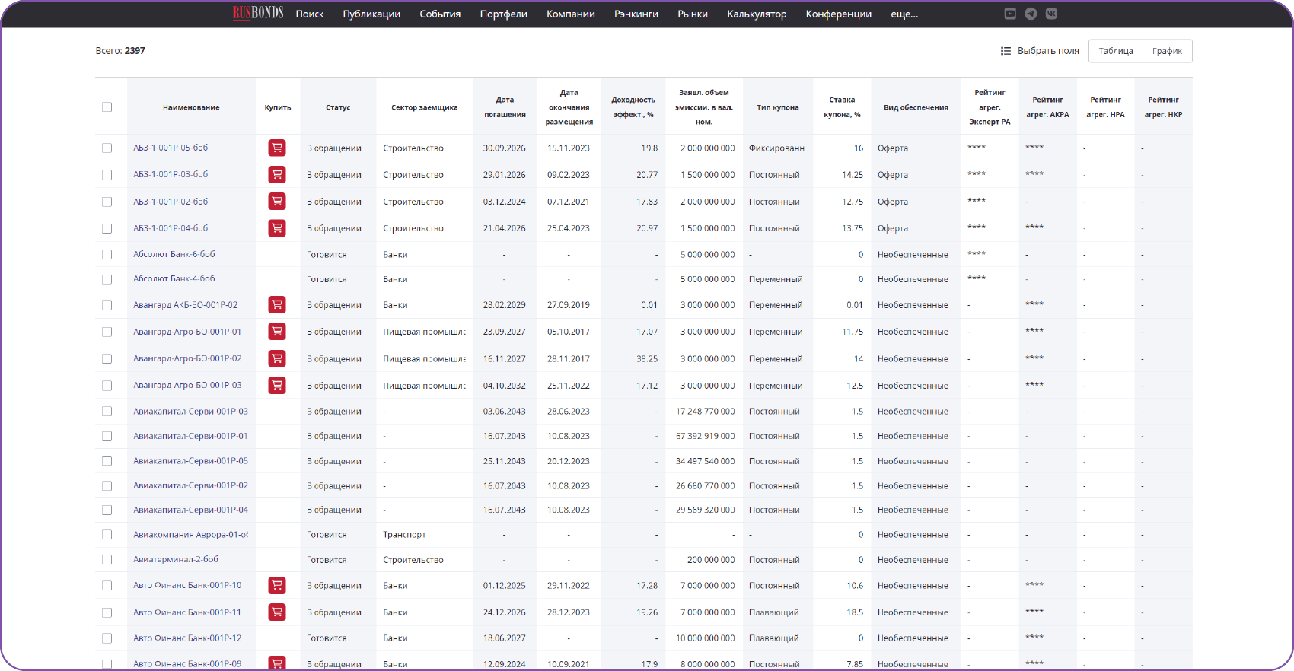Click the maturity date 28.02.2029
The image size is (1294, 671).
point(504,304)
